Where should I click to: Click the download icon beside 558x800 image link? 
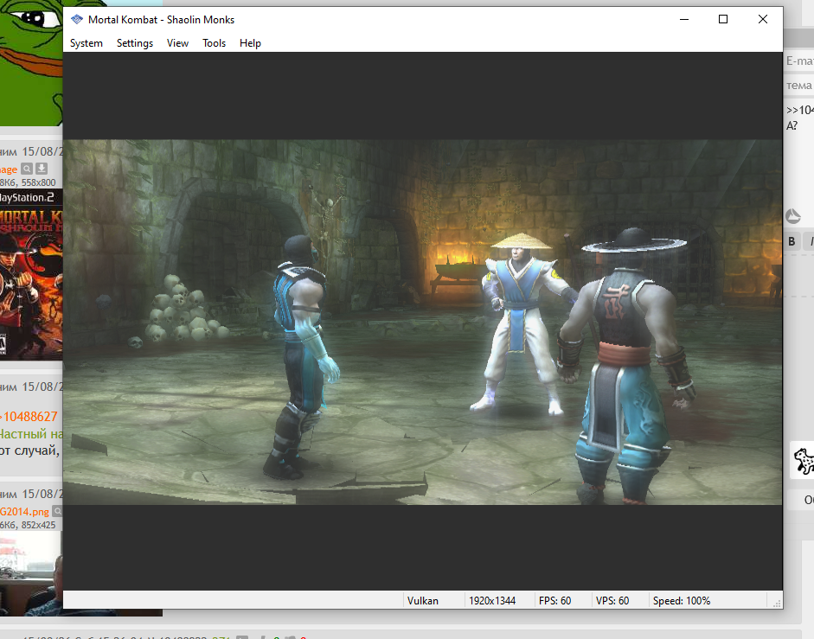(42, 169)
